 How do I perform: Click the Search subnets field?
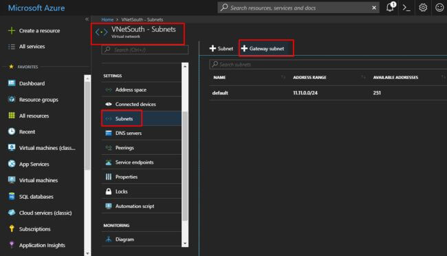coord(328,65)
